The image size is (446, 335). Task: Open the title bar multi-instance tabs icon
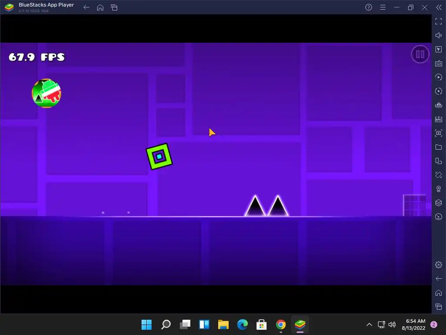(114, 7)
